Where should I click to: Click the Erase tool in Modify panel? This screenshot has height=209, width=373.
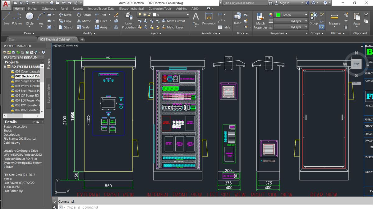tap(116, 15)
